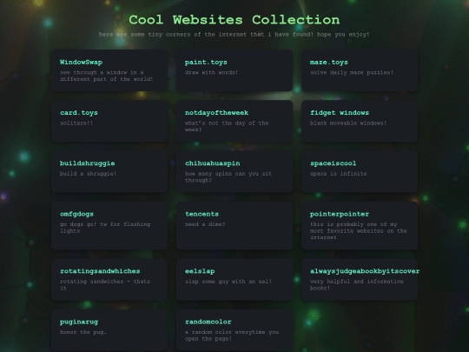Image resolution: width=469 pixels, height=352 pixels.
Task: Click 'see through a window' description
Action: [106, 76]
